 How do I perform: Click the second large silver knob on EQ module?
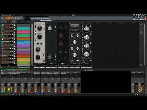[x=86, y=37]
